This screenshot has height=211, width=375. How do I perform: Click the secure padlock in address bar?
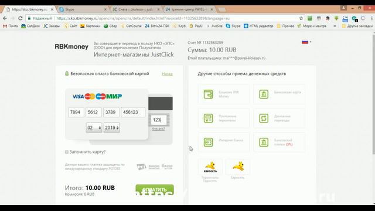pos(29,18)
